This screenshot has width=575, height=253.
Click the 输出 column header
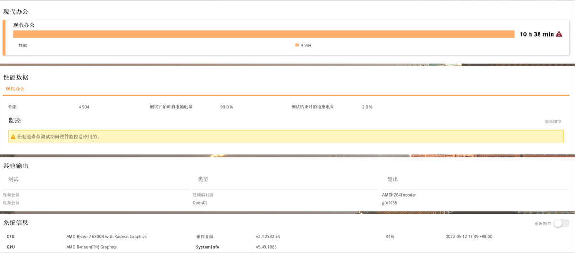393,179
